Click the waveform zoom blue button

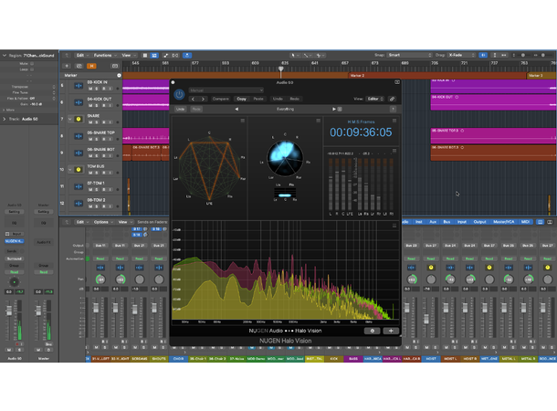483,55
